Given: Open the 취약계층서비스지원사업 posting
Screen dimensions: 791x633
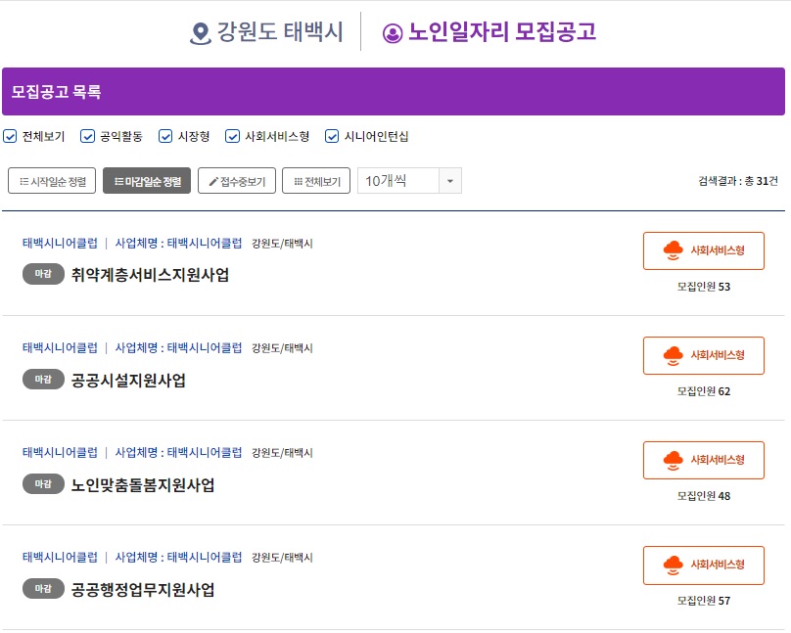Looking at the screenshot, I should 151,275.
